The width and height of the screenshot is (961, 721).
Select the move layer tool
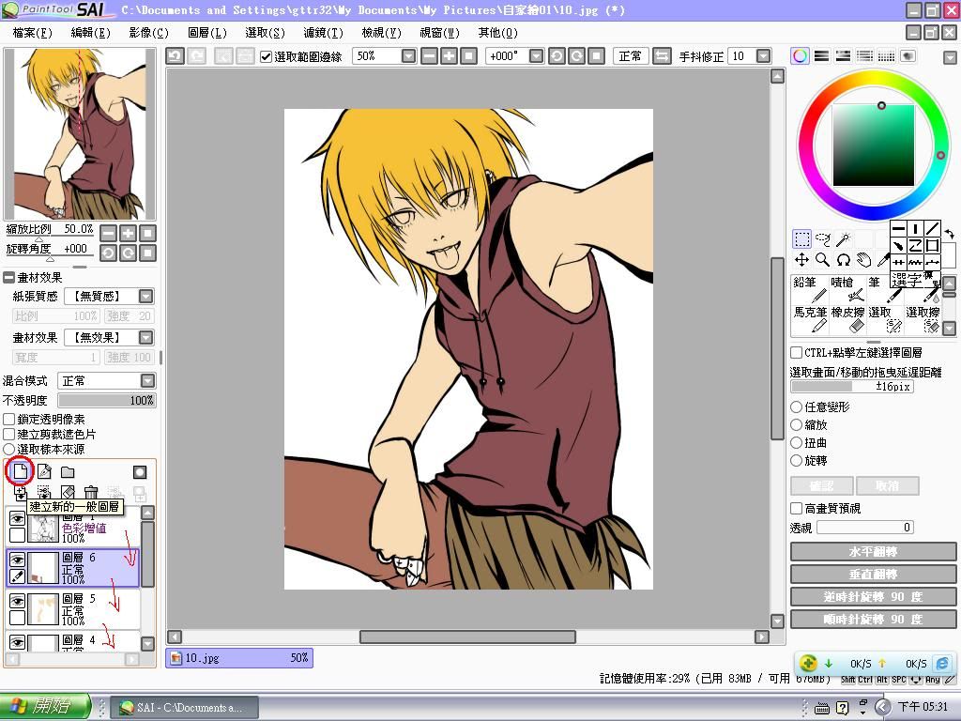tap(801, 260)
